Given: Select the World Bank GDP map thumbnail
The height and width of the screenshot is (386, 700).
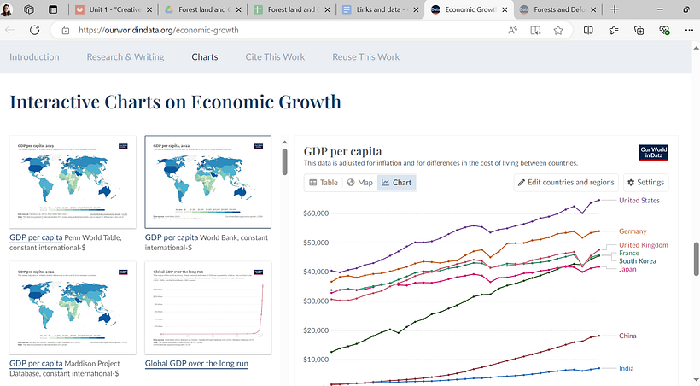Looking at the screenshot, I should [x=208, y=182].
